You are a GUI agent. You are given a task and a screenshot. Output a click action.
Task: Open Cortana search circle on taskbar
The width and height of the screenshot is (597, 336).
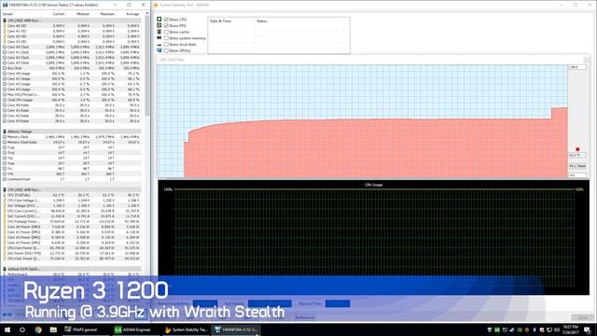click(x=22, y=329)
